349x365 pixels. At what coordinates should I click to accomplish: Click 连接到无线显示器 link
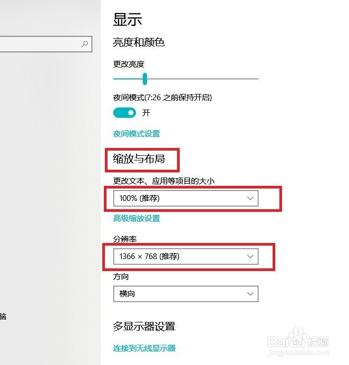click(144, 348)
